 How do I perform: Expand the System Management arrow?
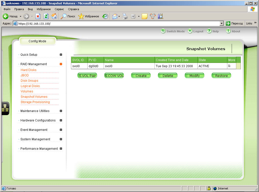(61, 139)
